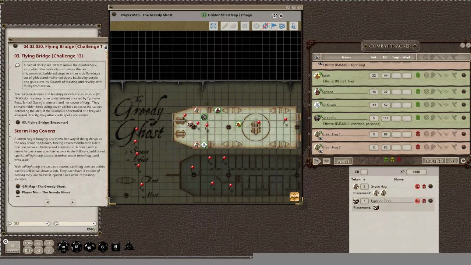Toggle global visibility eye in Combat Tracker header
This screenshot has width=471, height=265.
317,57
